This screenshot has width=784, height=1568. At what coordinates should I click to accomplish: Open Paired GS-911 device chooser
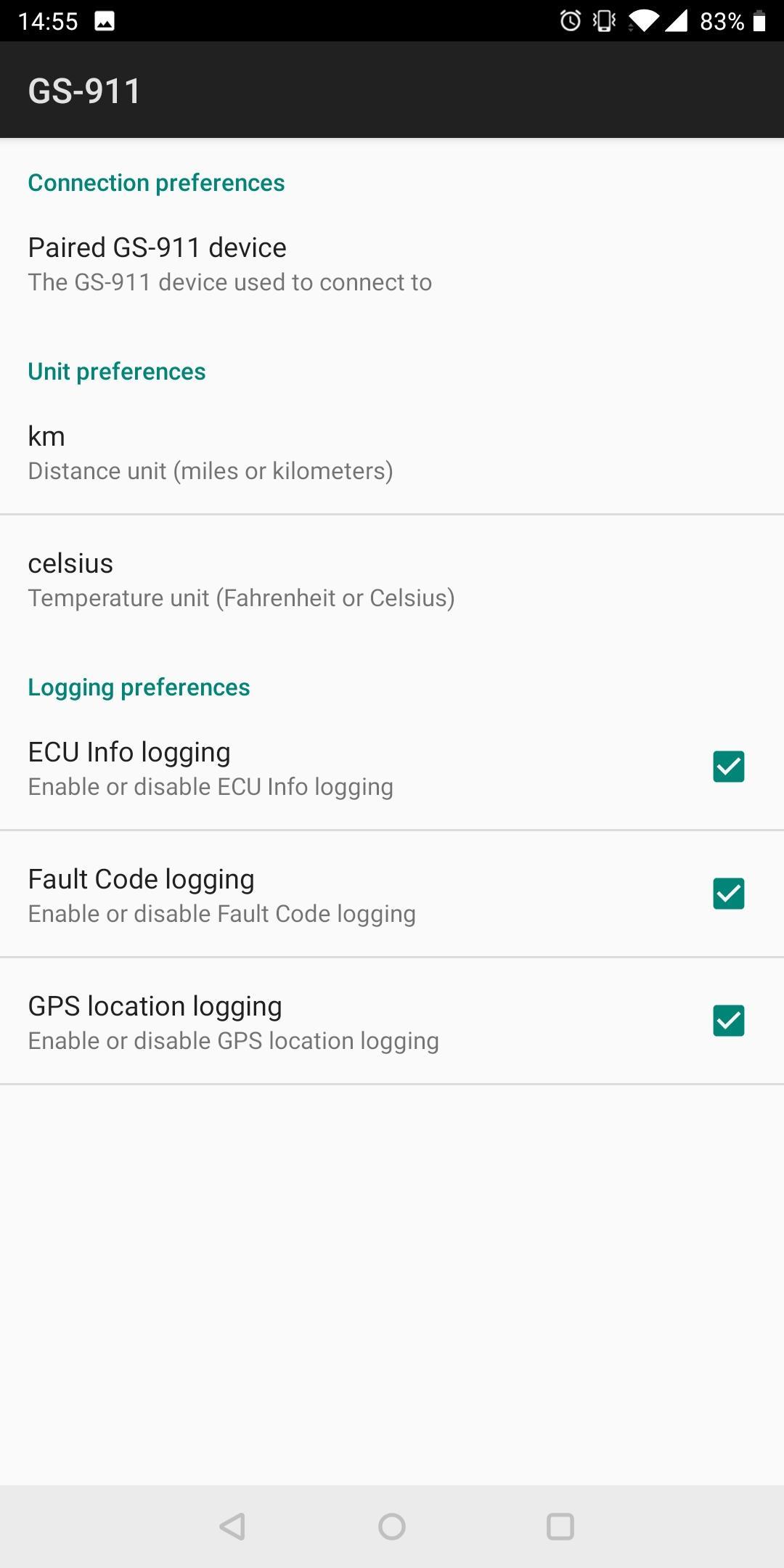tap(392, 264)
